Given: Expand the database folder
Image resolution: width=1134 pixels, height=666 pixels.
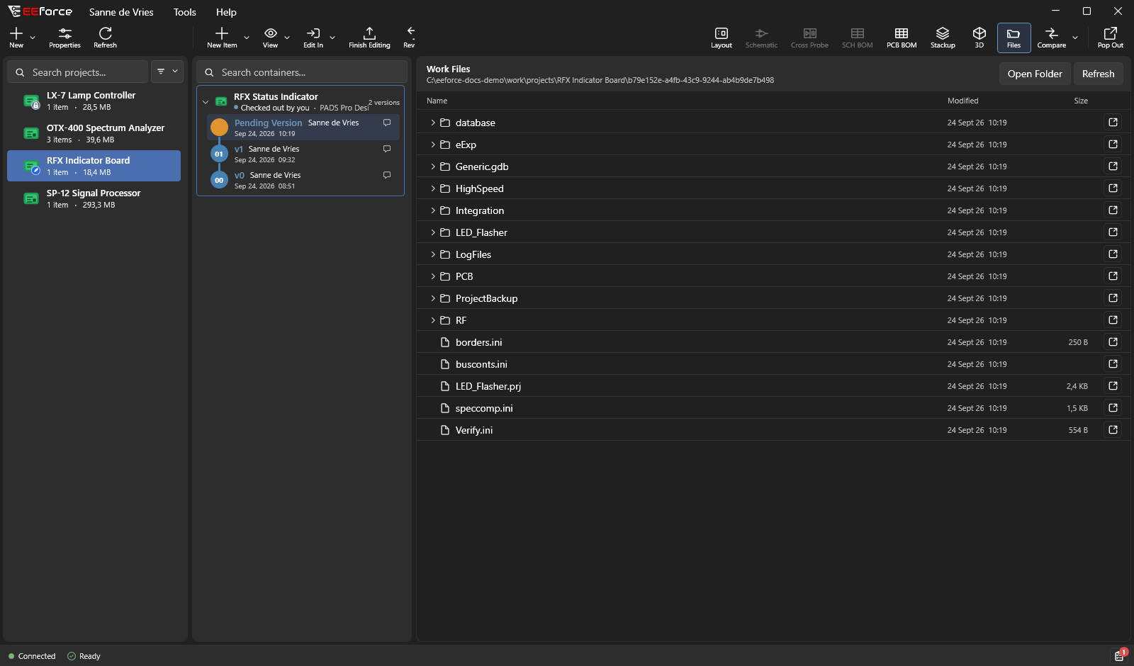Looking at the screenshot, I should (433, 123).
